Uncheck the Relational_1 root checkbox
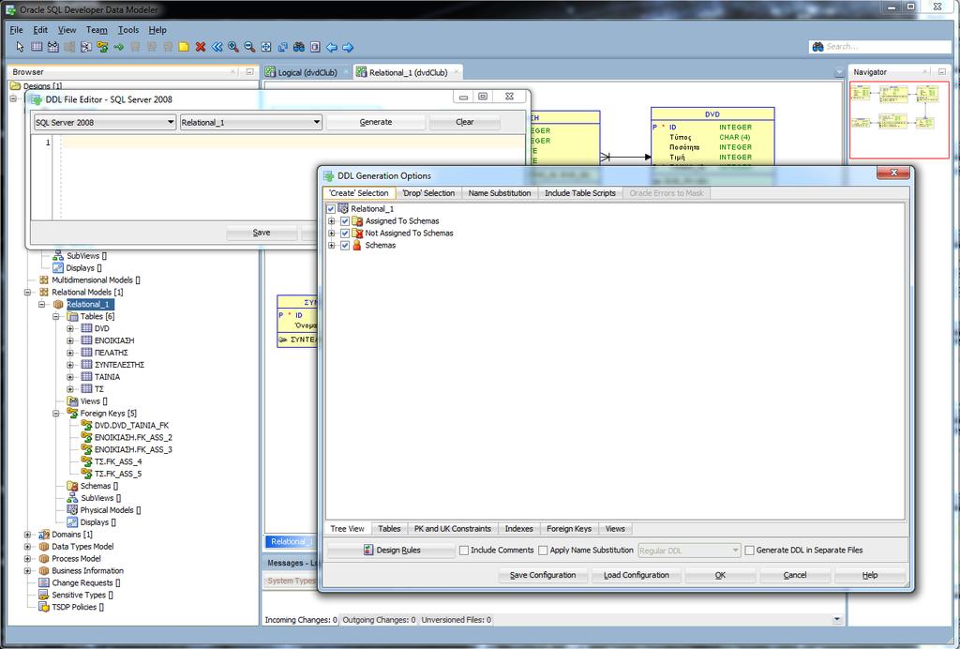 tap(331, 209)
